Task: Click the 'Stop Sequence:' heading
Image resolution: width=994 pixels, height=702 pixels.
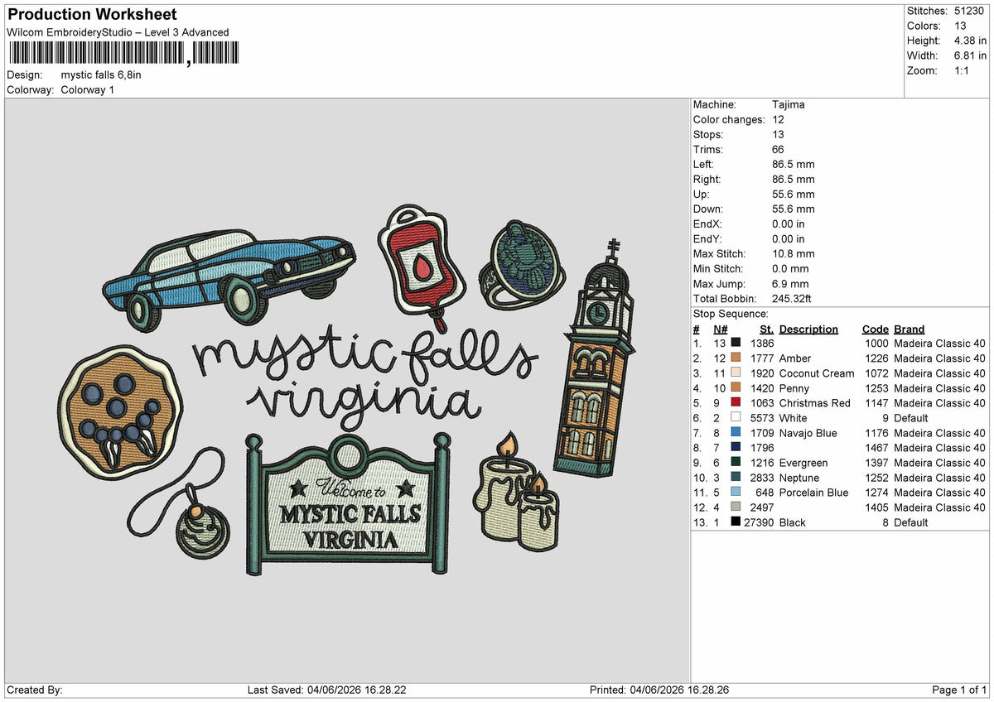Action: (x=731, y=314)
